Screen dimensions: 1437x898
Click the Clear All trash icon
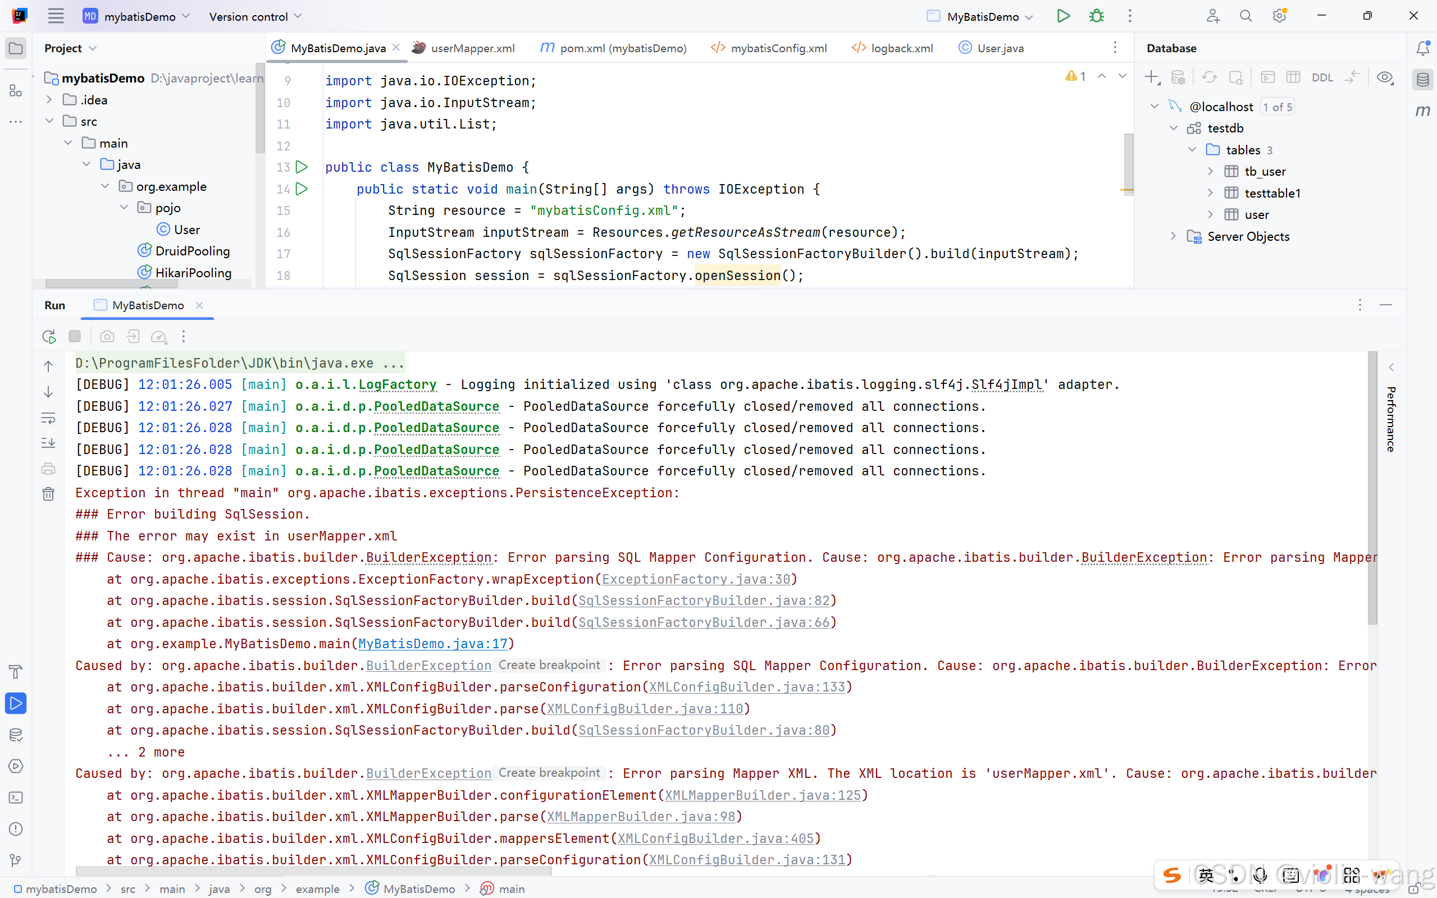(x=49, y=494)
